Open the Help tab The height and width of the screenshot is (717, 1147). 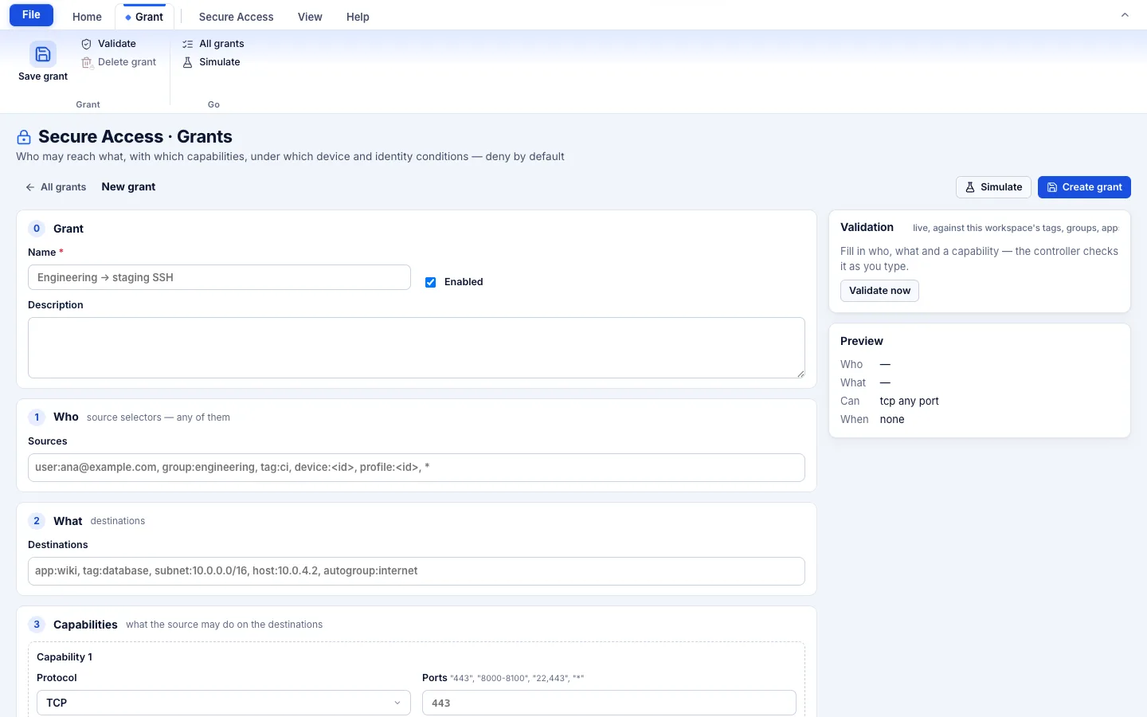[358, 17]
